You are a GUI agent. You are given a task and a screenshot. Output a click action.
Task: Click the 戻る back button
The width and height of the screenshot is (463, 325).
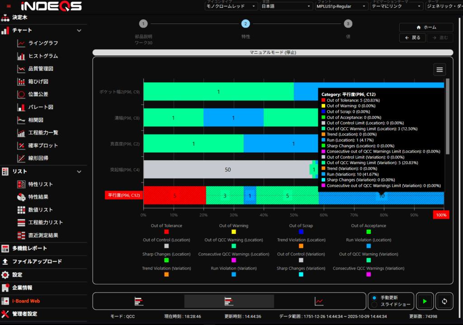click(412, 38)
